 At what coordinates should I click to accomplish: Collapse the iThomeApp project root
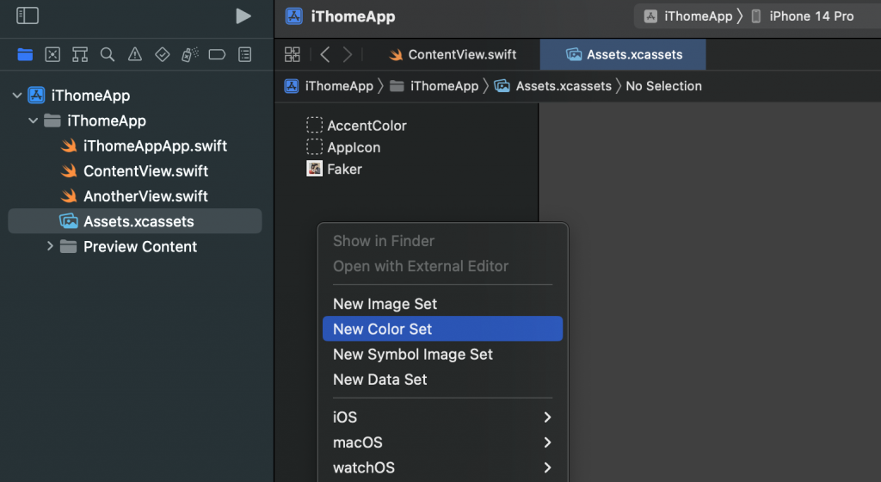[x=17, y=96]
